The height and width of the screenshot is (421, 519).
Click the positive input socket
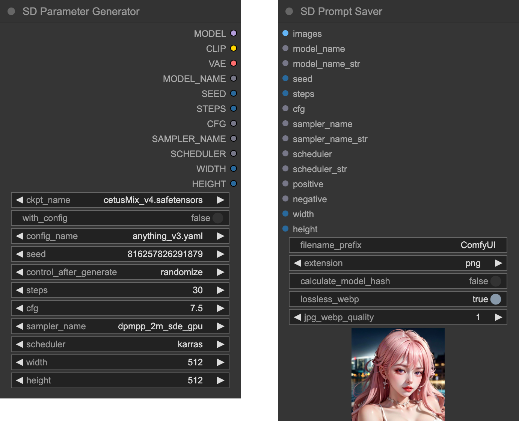click(x=285, y=183)
